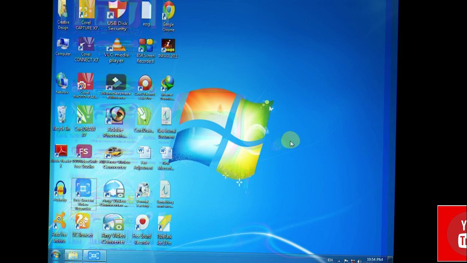The image size is (467, 263).
Task: Open Windows Explorer from the taskbar
Action: tap(73, 256)
